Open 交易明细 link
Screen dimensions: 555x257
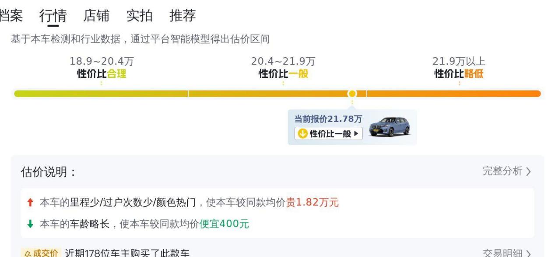click(x=502, y=253)
